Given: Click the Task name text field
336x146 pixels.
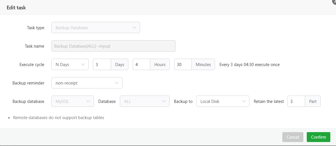Looking at the screenshot, I should coord(113,46).
